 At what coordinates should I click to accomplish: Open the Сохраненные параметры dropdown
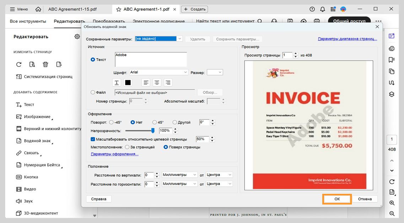(158, 39)
